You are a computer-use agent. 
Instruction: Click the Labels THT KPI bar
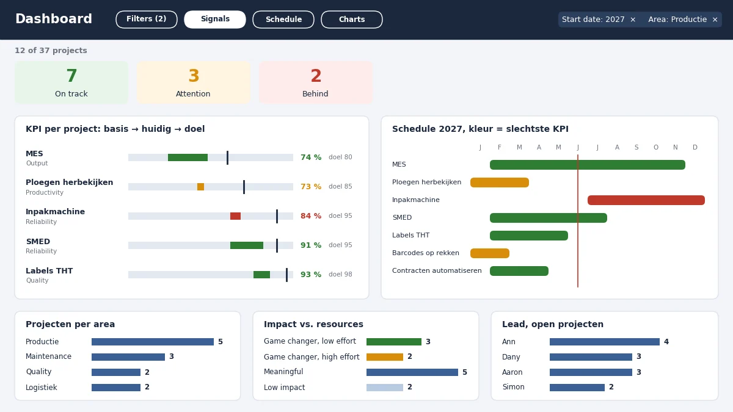pyautogui.click(x=211, y=275)
